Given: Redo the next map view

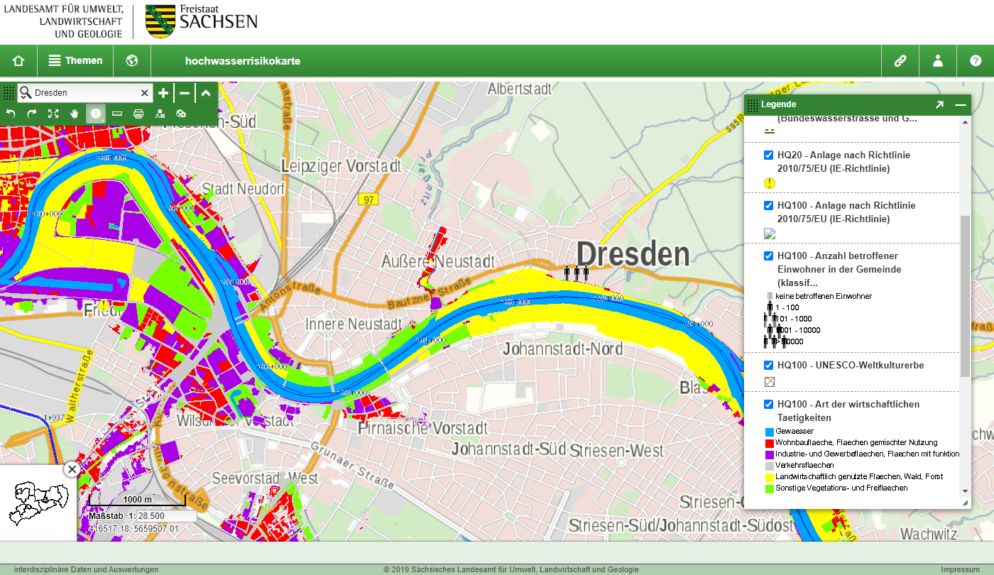Looking at the screenshot, I should pos(32,114).
